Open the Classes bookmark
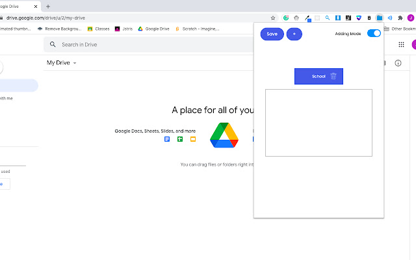Image resolution: width=416 pixels, height=260 pixels. [98, 29]
